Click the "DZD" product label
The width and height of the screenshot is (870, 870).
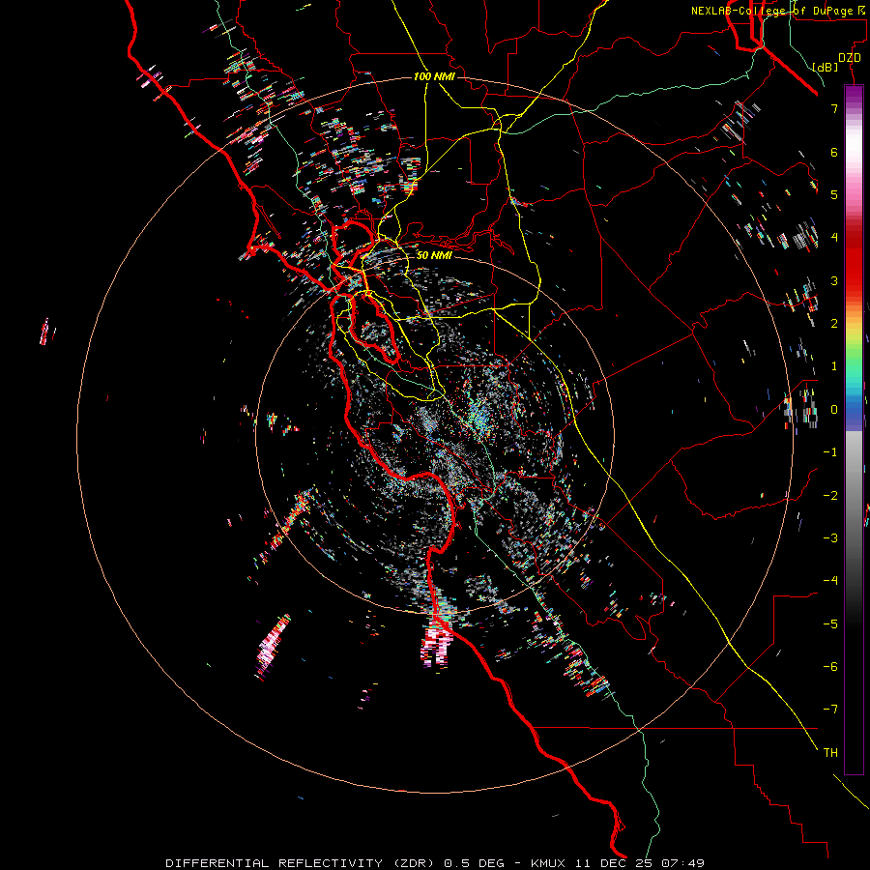point(850,57)
